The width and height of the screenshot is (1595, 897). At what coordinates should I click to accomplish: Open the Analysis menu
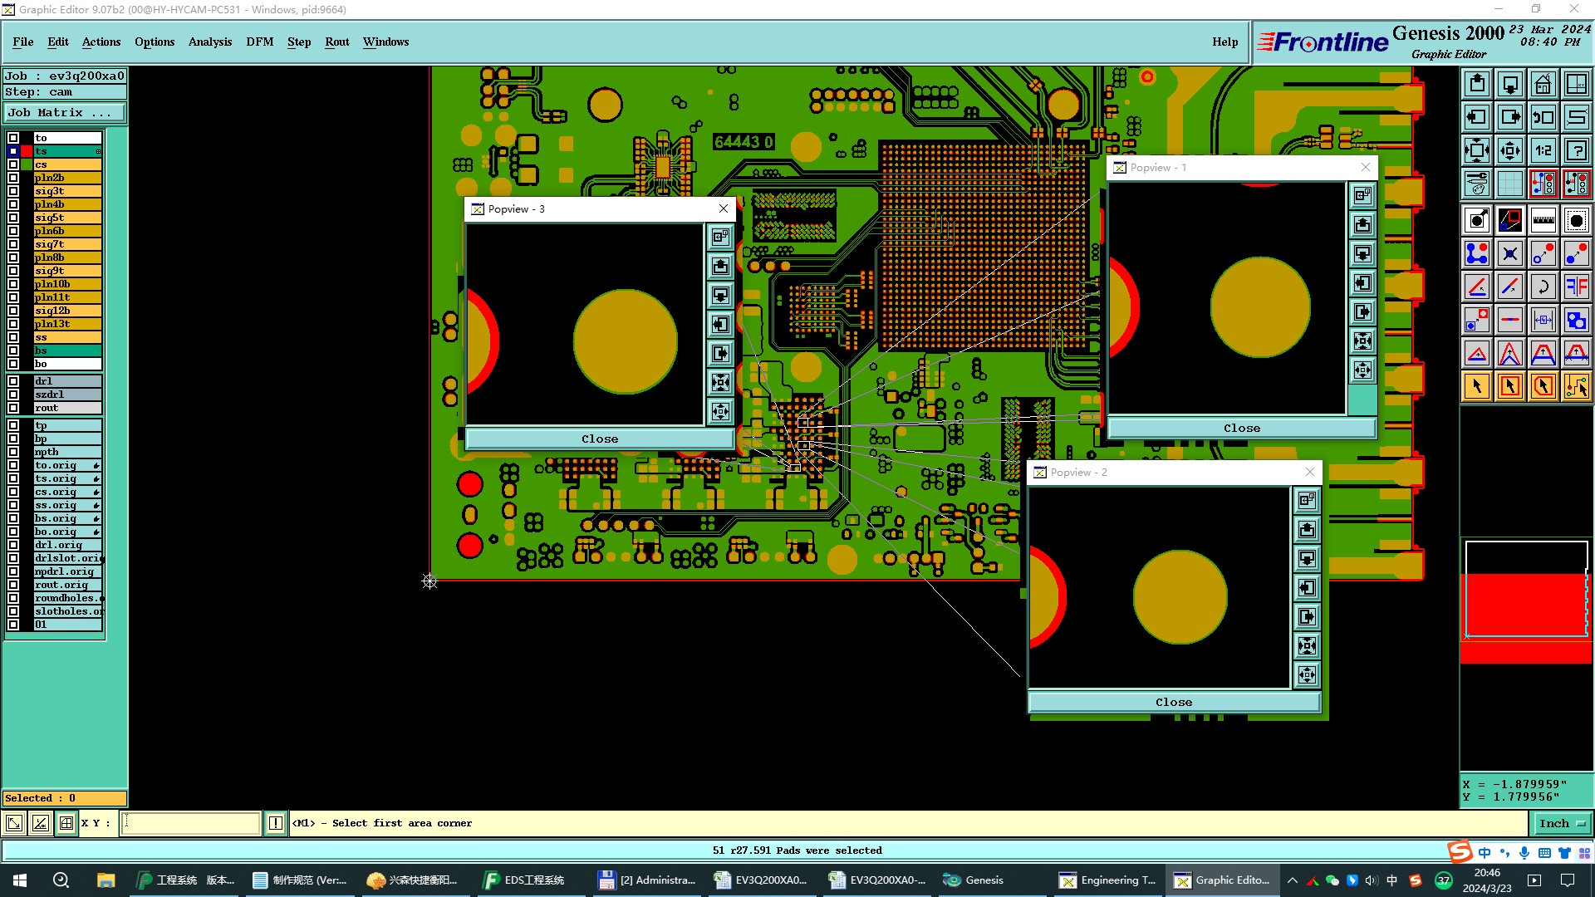209,42
